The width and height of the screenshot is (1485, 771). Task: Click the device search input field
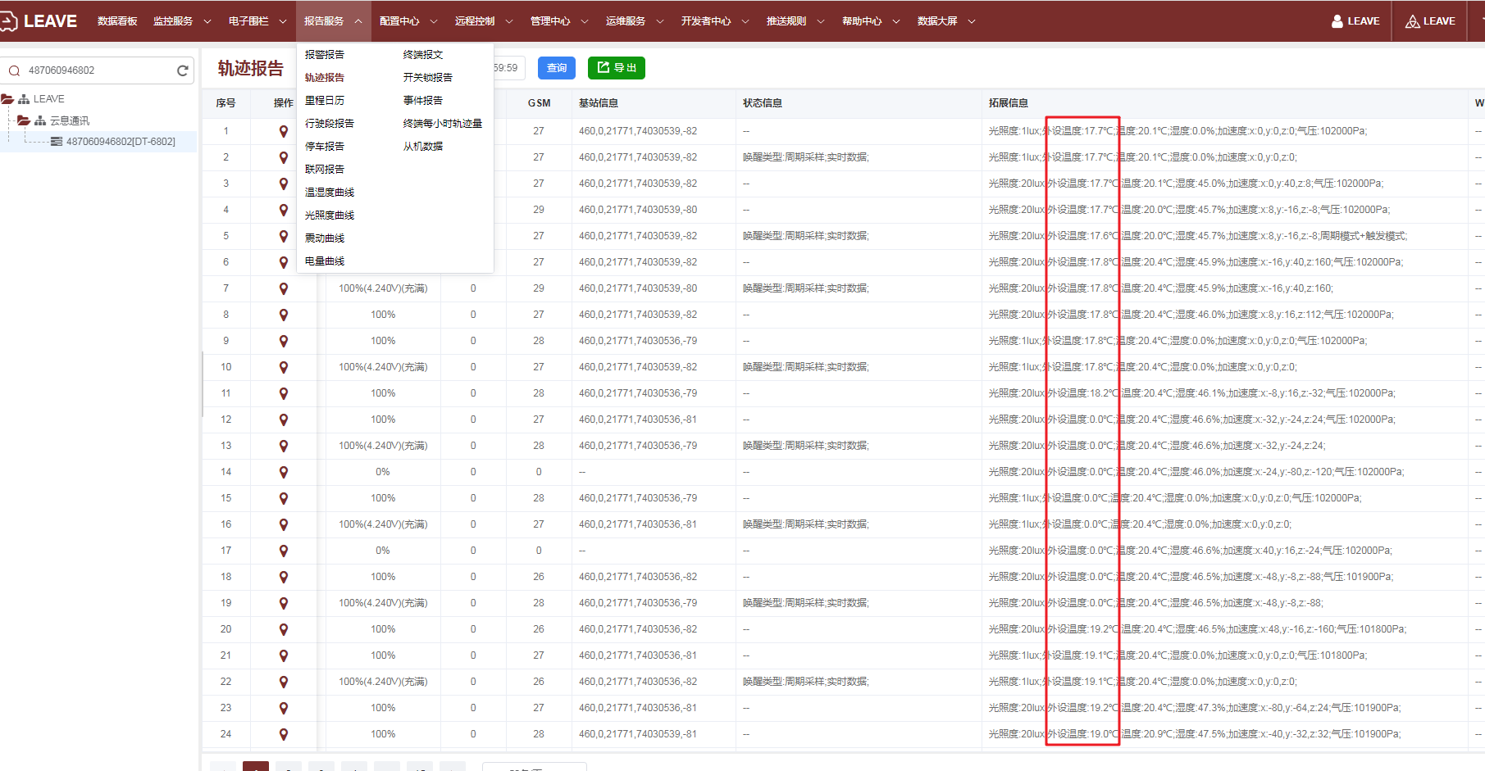(98, 70)
